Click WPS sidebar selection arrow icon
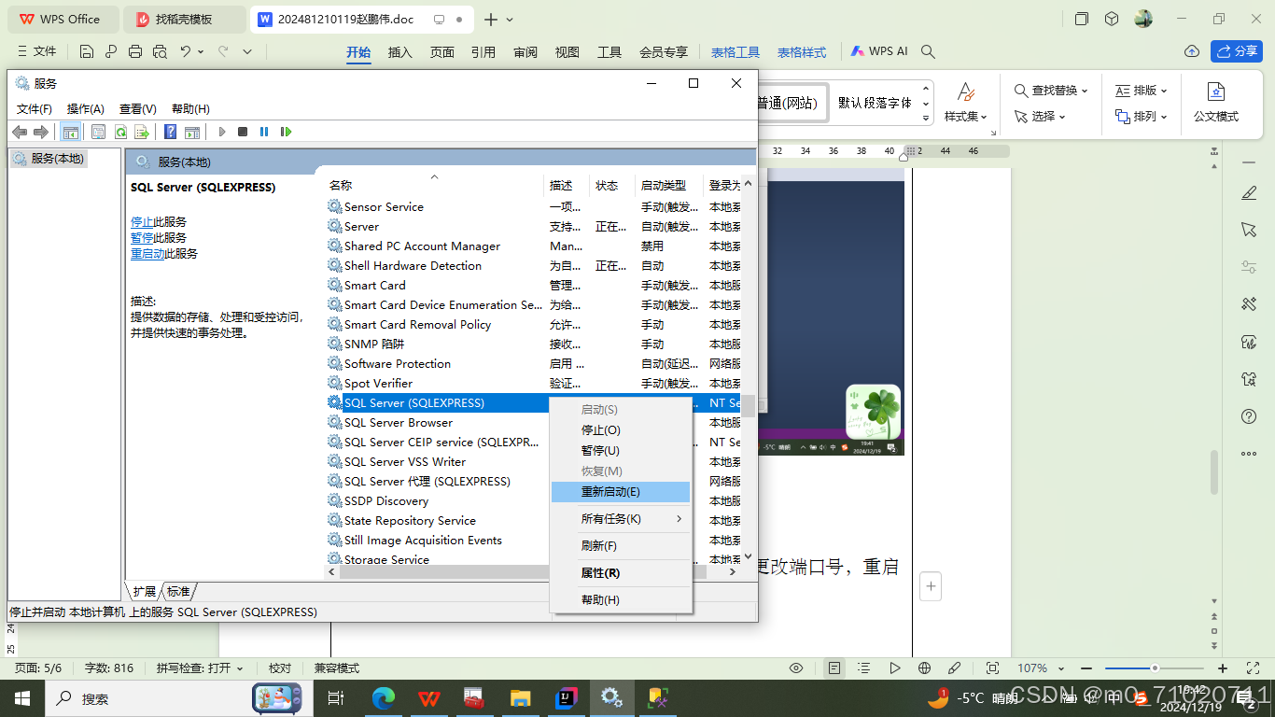Image resolution: width=1275 pixels, height=717 pixels. (1249, 230)
